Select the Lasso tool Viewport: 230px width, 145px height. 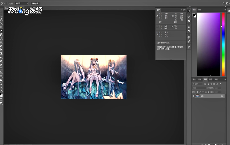coord(1,19)
